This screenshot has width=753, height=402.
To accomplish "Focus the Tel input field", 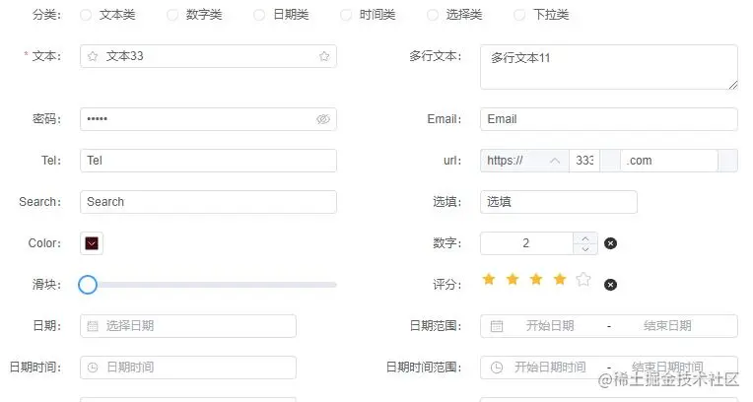I will tap(208, 161).
